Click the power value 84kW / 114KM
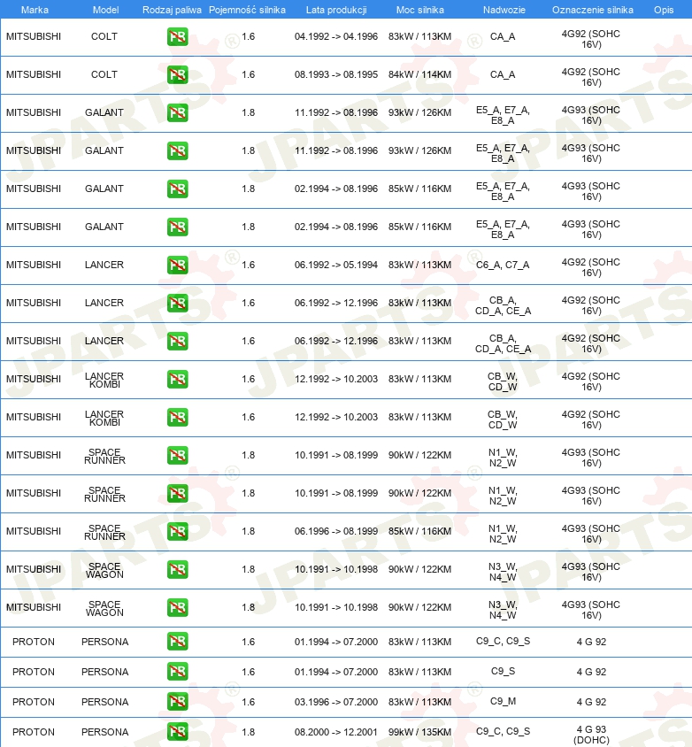Image resolution: width=692 pixels, height=747 pixels. pos(419,75)
